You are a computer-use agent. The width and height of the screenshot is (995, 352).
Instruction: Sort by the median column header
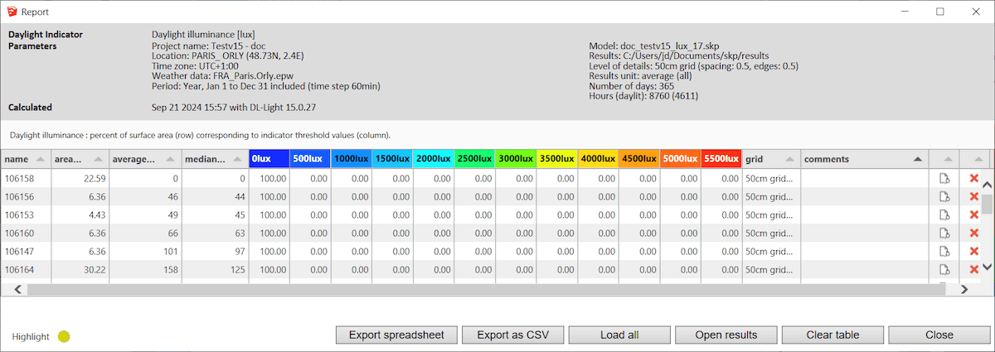pos(215,158)
